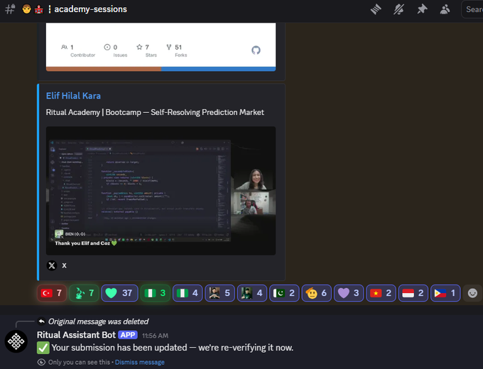Open the Add Reaction smiley button
483x369 pixels.
pos(472,293)
